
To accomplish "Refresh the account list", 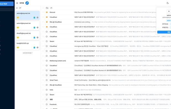I will click(x=20, y=8).
